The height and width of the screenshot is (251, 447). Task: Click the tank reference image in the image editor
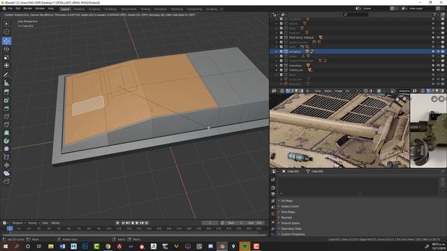(x=339, y=131)
